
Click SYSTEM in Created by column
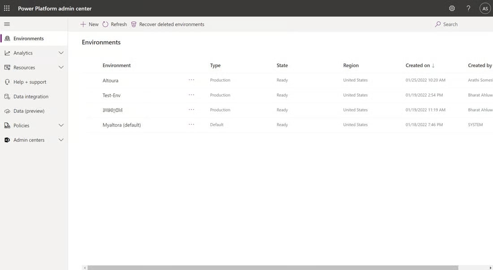475,124
